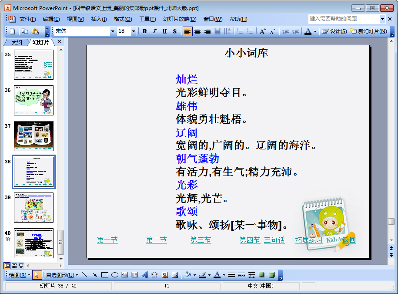Viewport: 398px width, 294px height.
Task: Open the 格式 menu
Action: 123,19
